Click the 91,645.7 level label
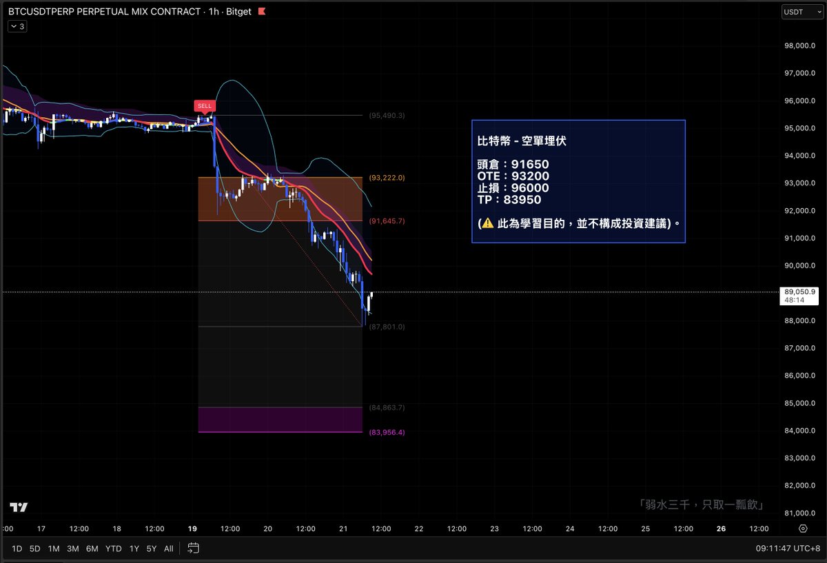 (x=387, y=221)
